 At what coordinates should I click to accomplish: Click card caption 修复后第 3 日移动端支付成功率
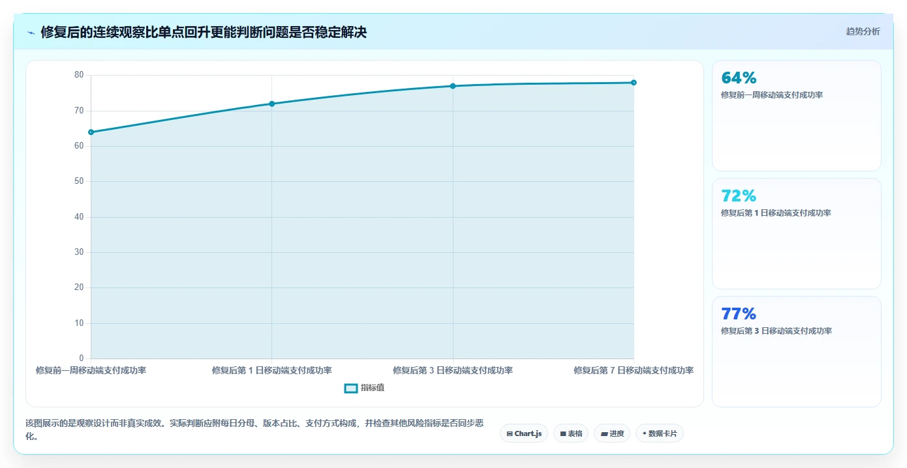click(776, 331)
